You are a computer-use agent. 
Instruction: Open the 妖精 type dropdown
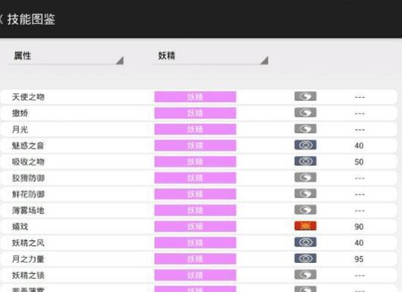[x=211, y=56]
